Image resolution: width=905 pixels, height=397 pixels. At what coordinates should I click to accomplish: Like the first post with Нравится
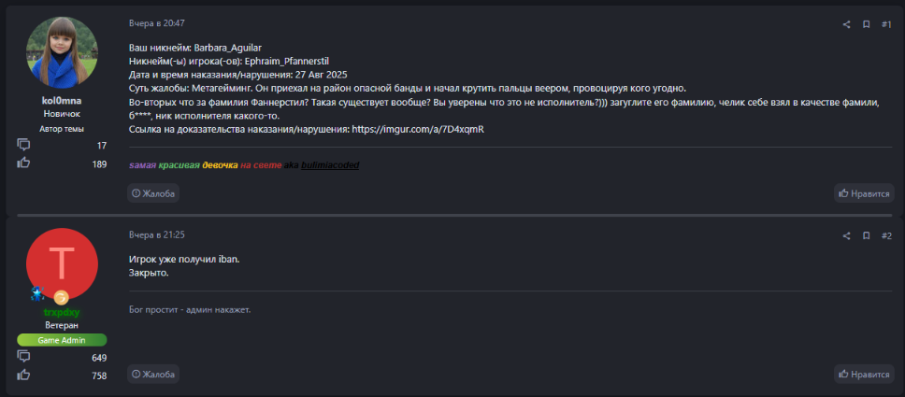pyautogui.click(x=864, y=193)
